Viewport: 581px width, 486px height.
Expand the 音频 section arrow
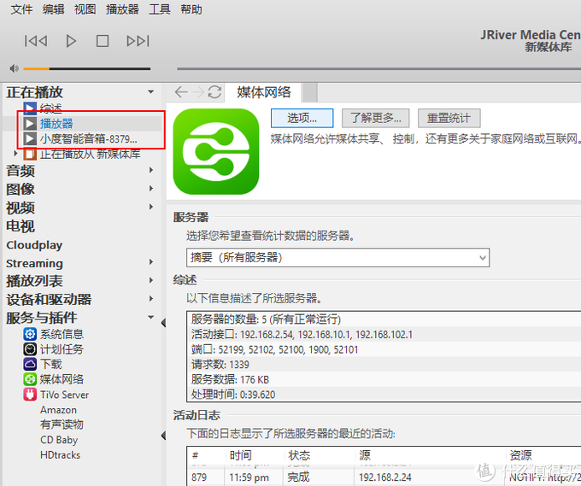tap(151, 170)
